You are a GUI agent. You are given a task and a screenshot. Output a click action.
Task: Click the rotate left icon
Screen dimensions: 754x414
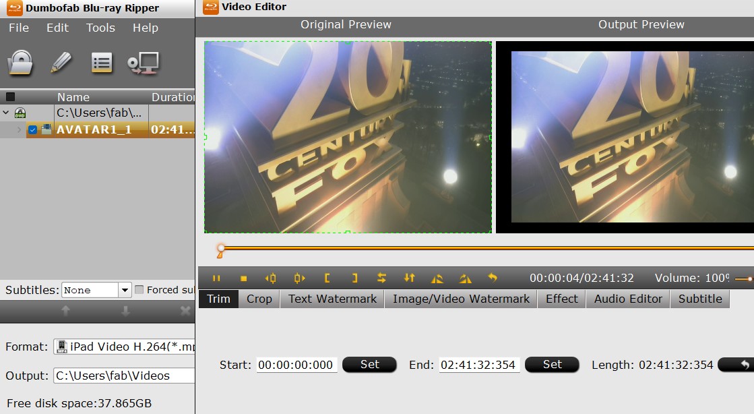[x=438, y=278]
